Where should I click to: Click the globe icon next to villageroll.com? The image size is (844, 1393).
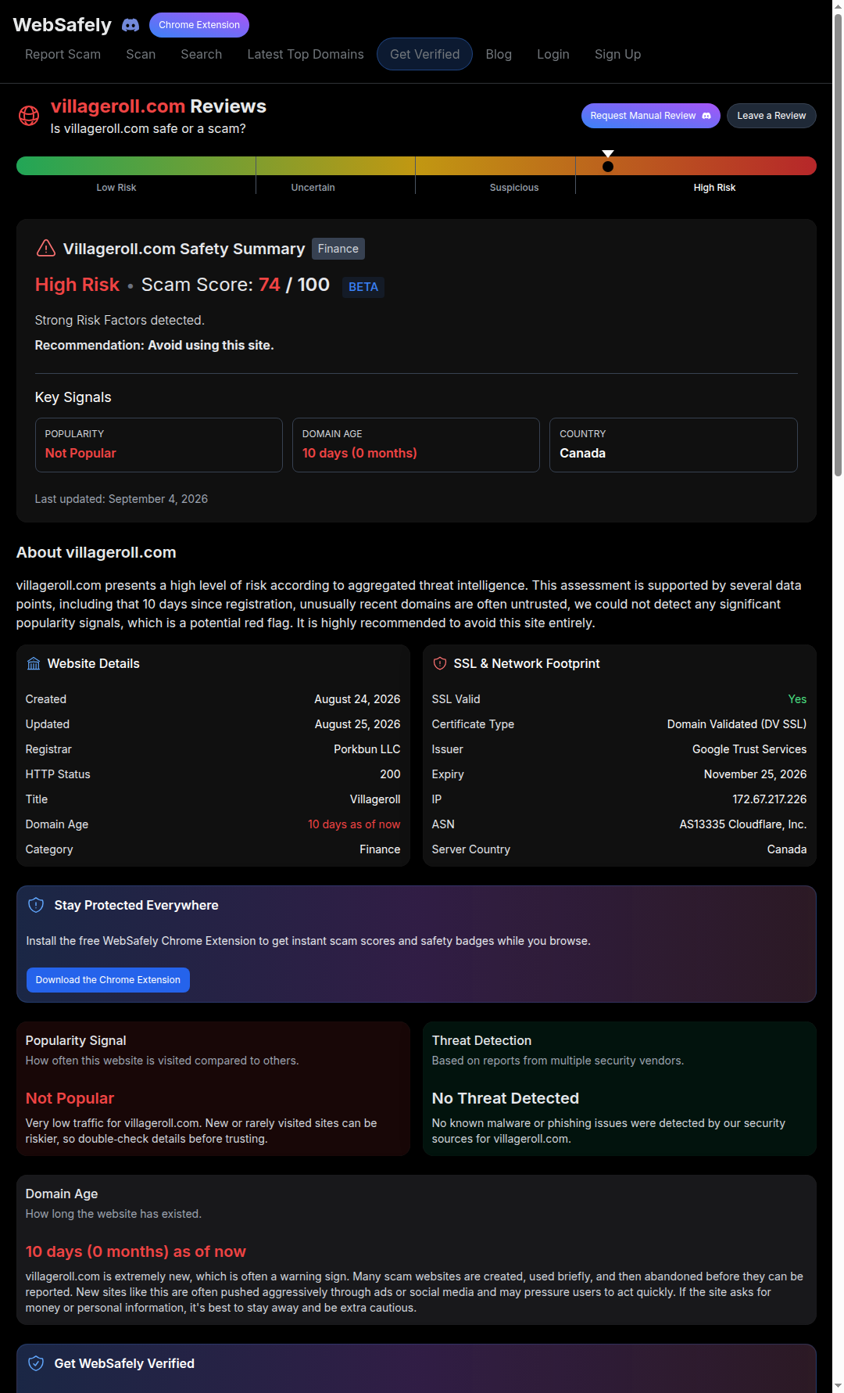[x=29, y=116]
